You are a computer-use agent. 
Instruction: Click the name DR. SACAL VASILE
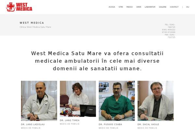[148, 124]
